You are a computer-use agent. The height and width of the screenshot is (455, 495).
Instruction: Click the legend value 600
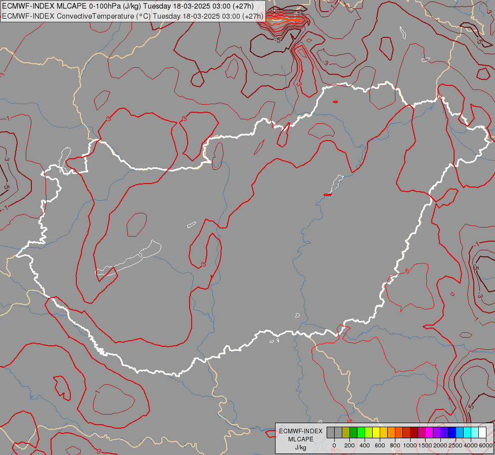(x=380, y=445)
